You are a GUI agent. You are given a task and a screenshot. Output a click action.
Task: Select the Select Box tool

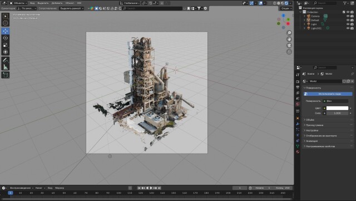[x=5, y=16]
